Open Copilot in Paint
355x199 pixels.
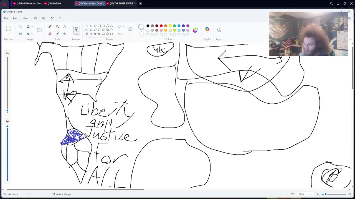(207, 29)
